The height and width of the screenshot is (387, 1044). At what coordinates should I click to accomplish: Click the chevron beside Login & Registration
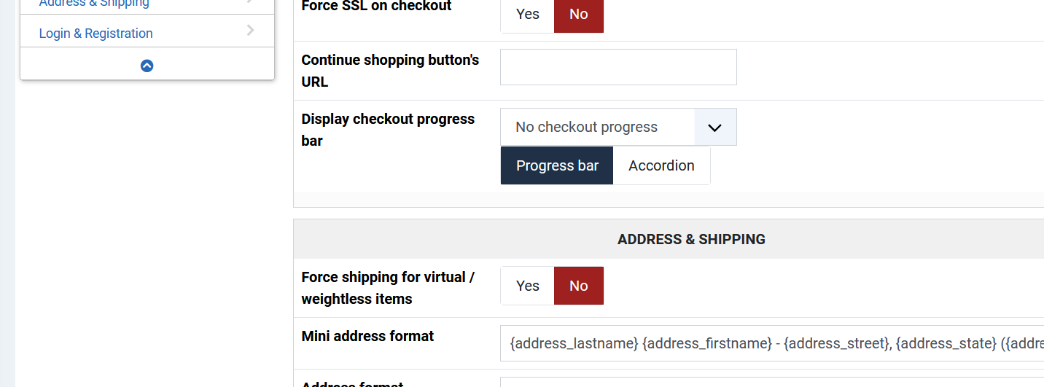point(251,31)
